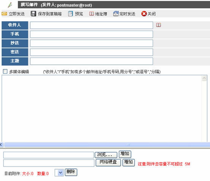Click 网络硬盘 network disk button

(x=108, y=163)
